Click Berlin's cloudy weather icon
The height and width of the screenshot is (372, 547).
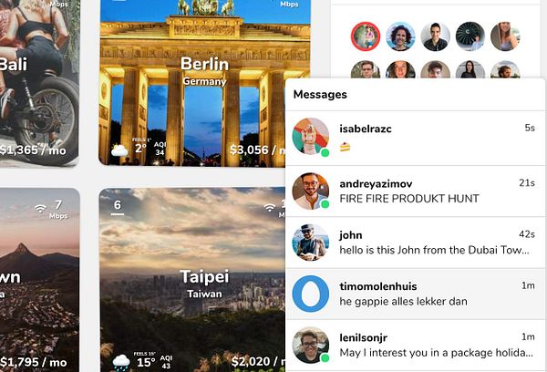click(119, 150)
